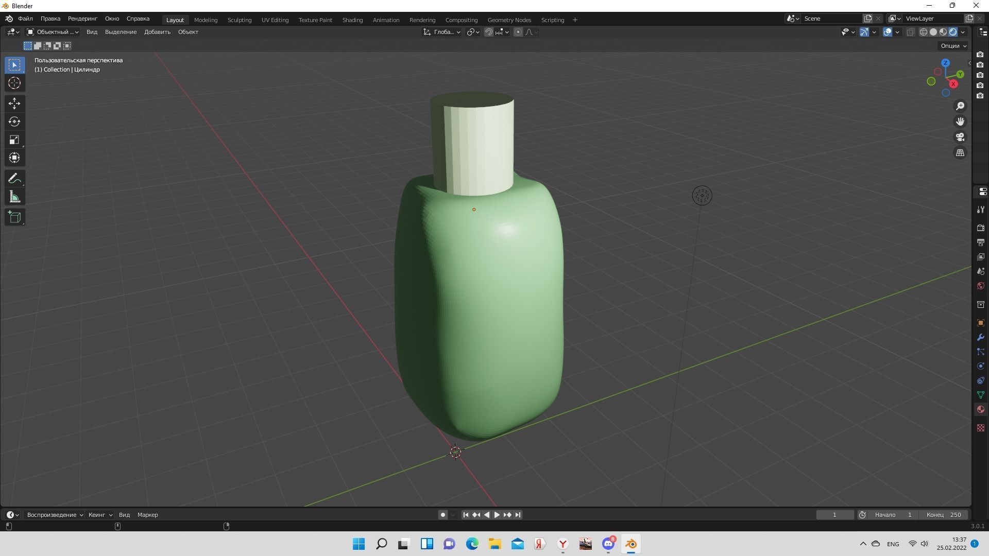Image resolution: width=989 pixels, height=556 pixels.
Task: Open Material properties in the properties sidebar
Action: click(980, 409)
